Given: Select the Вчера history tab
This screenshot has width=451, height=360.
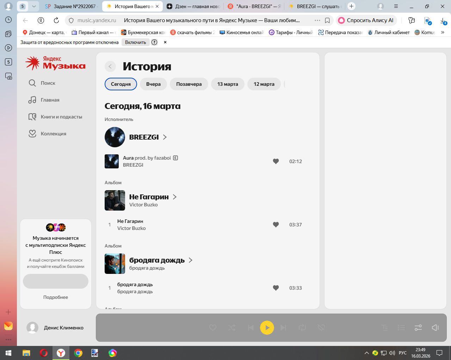Looking at the screenshot, I should point(153,84).
